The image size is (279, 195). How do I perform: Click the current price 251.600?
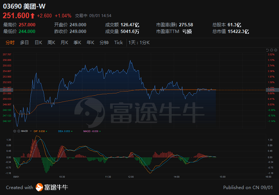[16, 16]
